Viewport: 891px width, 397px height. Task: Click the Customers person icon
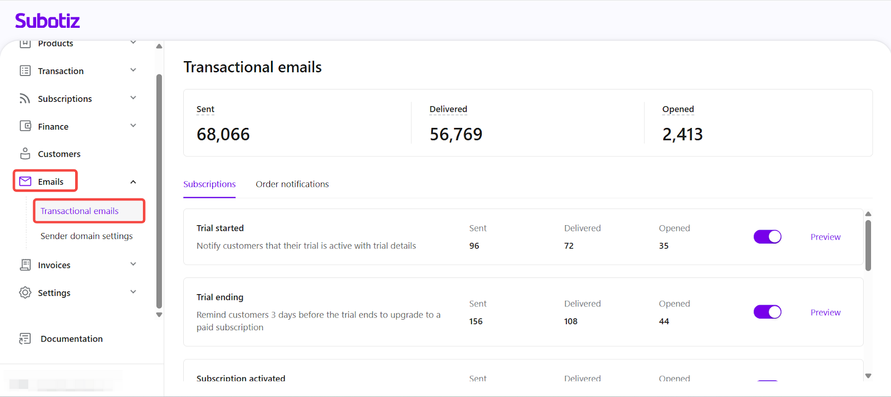(x=25, y=153)
